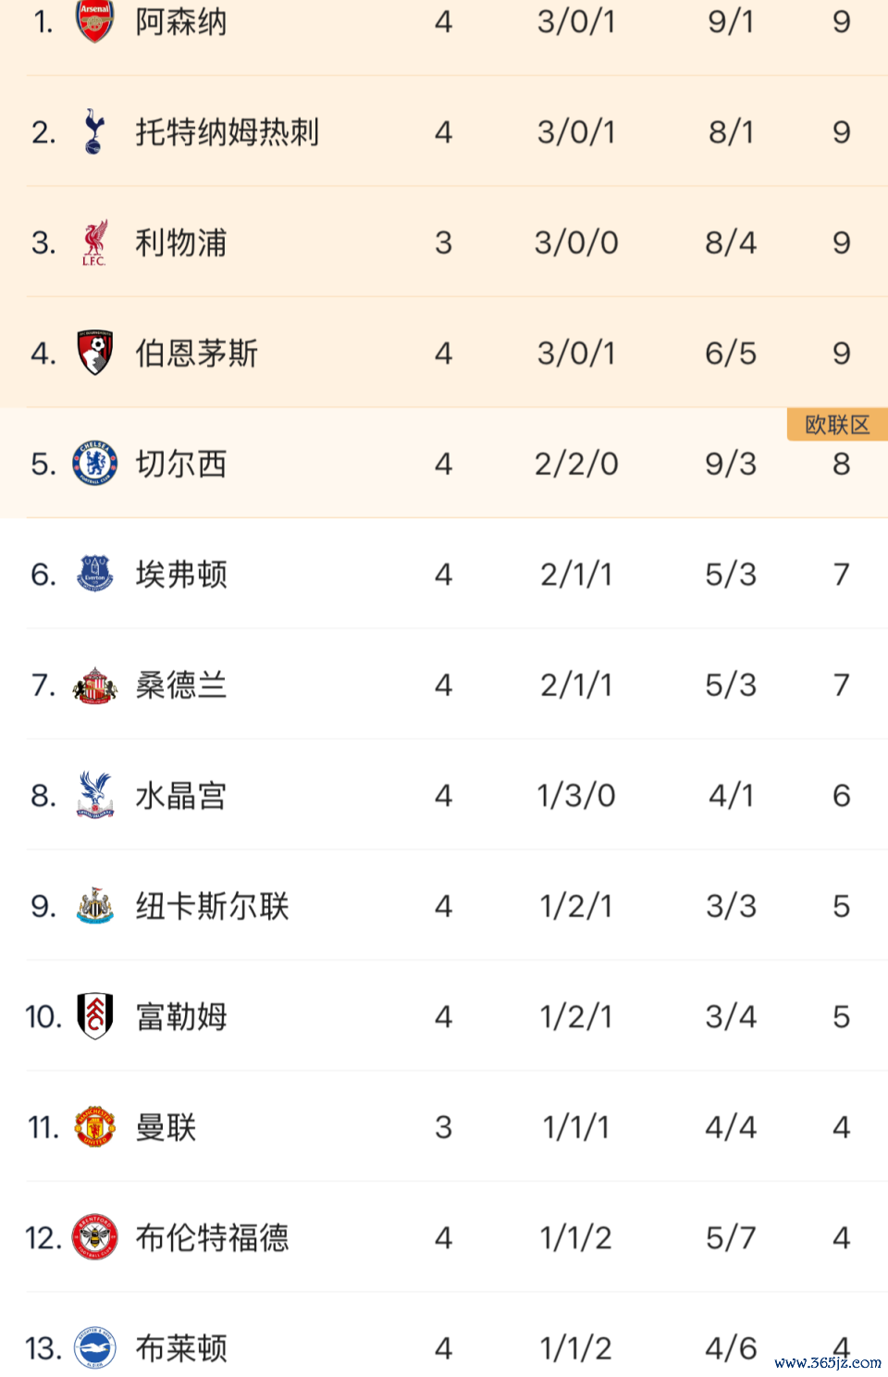The width and height of the screenshot is (888, 1377).
Task: Select the 纽卡斯尔联 team name
Action: coord(212,906)
